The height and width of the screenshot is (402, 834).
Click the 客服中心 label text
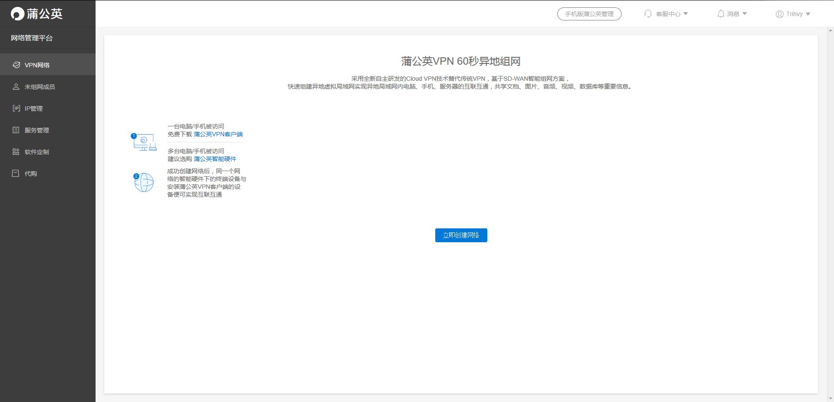point(668,14)
